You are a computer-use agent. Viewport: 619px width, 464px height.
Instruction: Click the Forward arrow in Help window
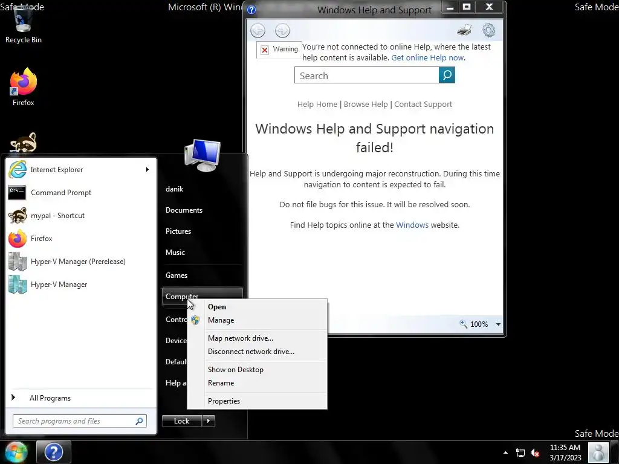coord(282,30)
